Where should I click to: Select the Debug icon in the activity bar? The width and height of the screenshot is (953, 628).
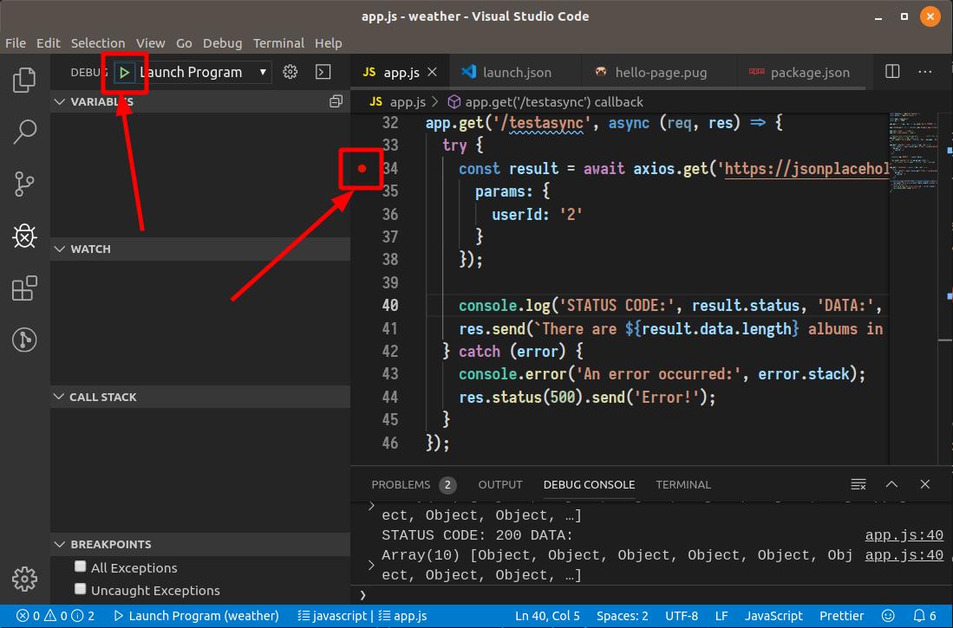pyautogui.click(x=23, y=236)
